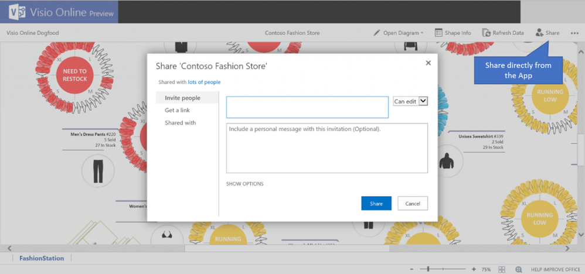585x274 pixels.
Task: Close the Share dialog with X
Action: [428, 63]
